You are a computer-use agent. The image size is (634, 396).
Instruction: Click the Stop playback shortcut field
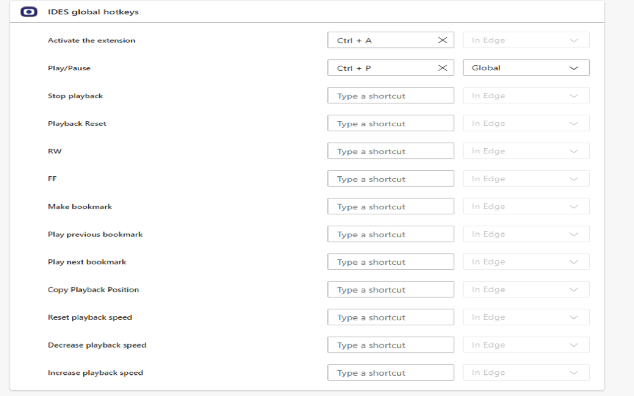pos(391,95)
